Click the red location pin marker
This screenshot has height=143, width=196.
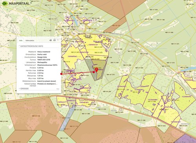[x=96, y=70]
